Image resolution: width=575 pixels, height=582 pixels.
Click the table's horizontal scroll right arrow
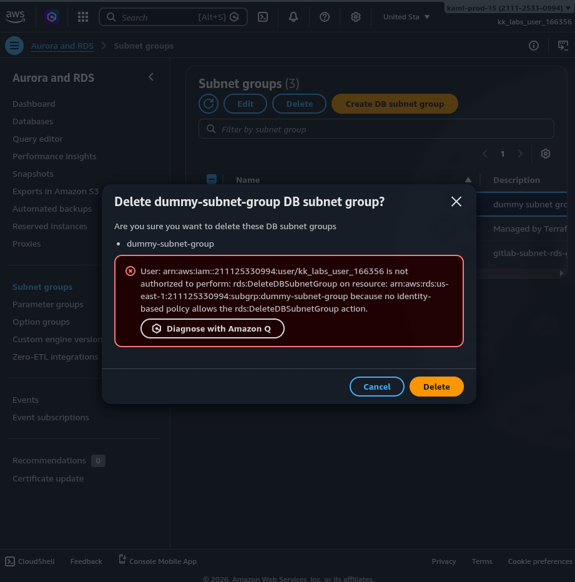(561, 273)
